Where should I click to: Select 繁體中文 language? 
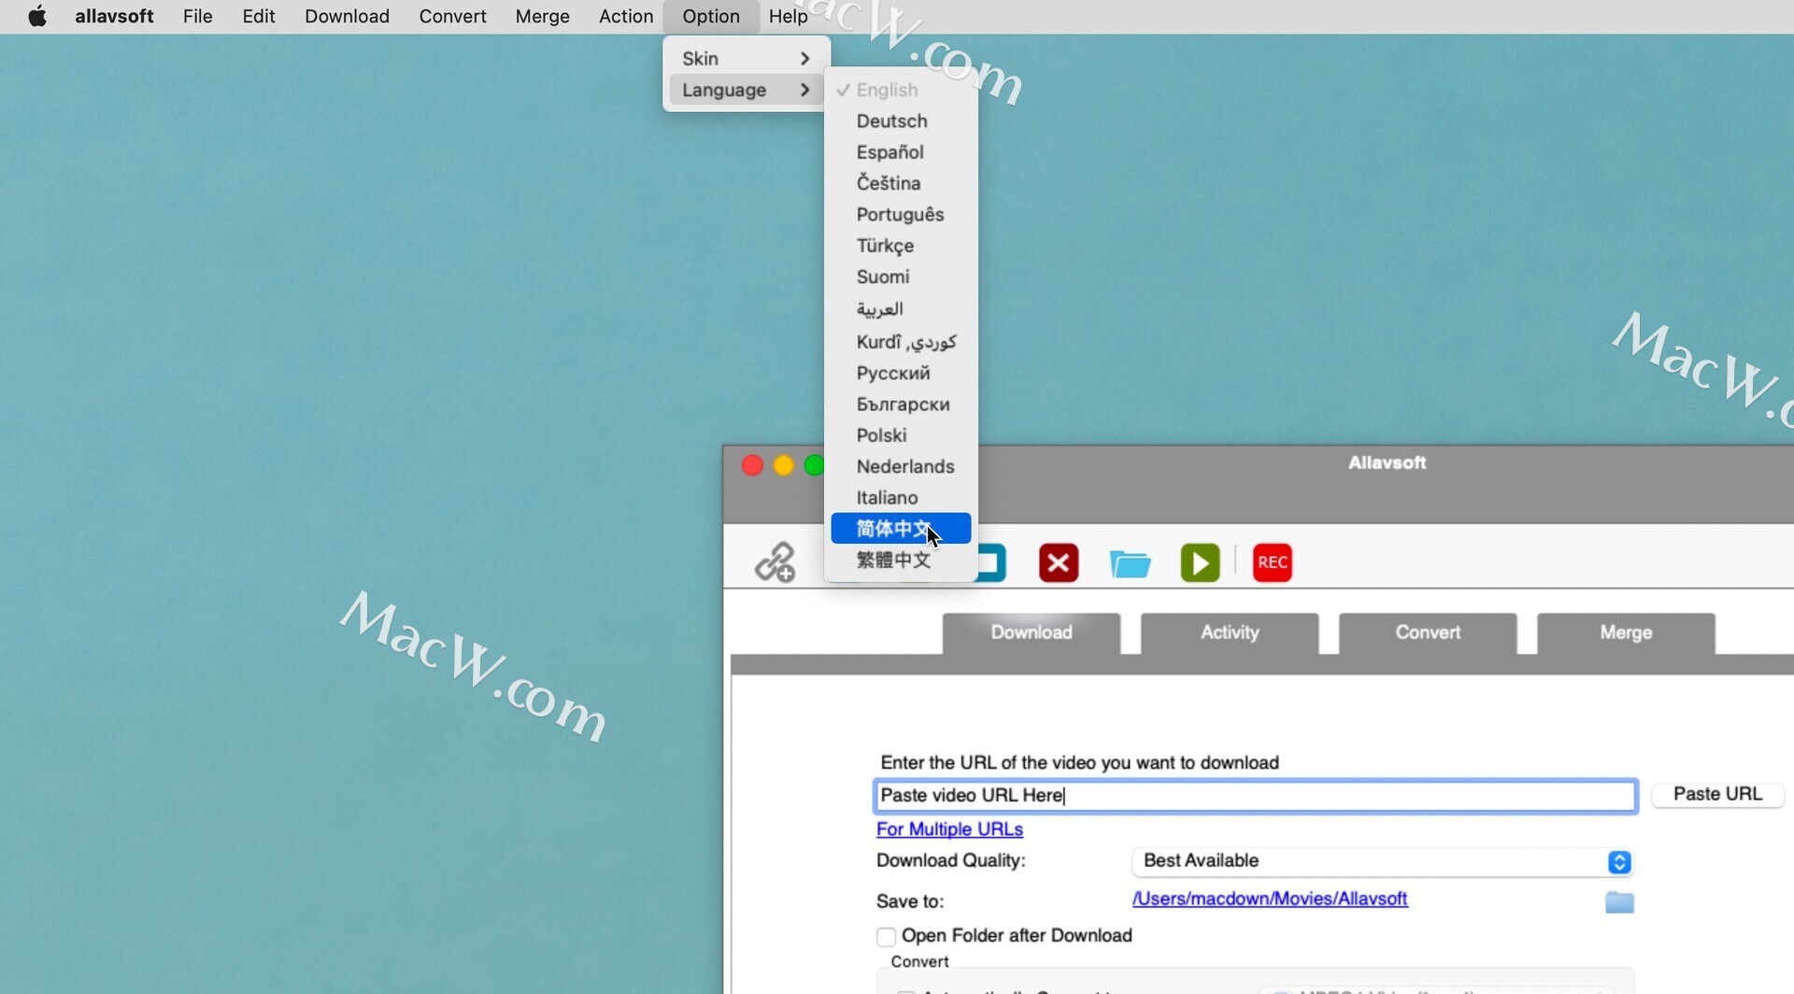point(901,560)
